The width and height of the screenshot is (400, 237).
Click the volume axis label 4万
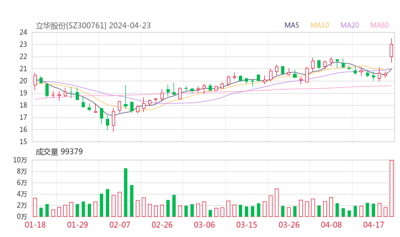(22, 194)
